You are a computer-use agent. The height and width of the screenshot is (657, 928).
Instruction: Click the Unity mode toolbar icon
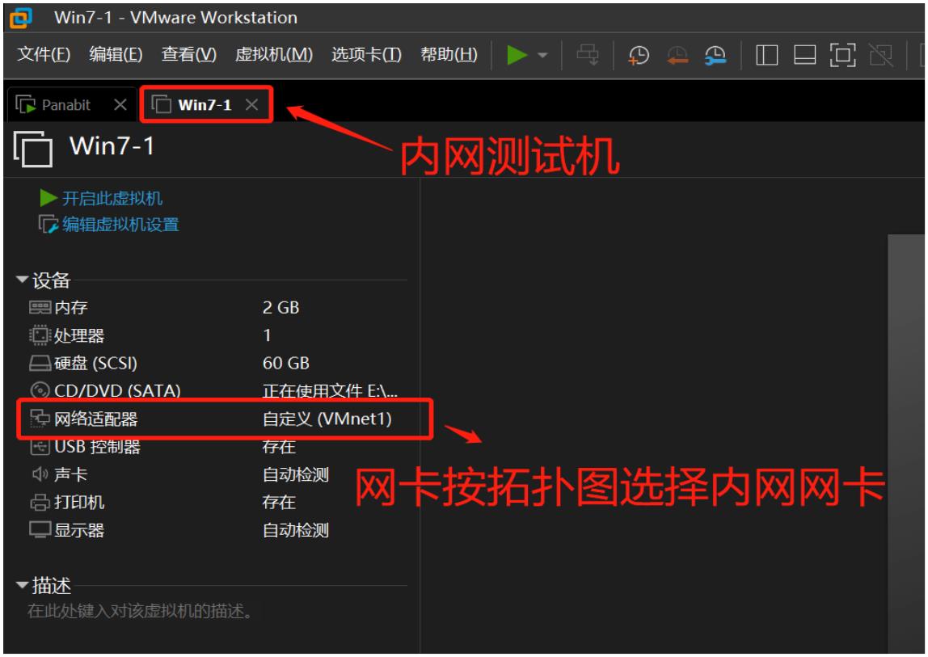pyautogui.click(x=880, y=56)
